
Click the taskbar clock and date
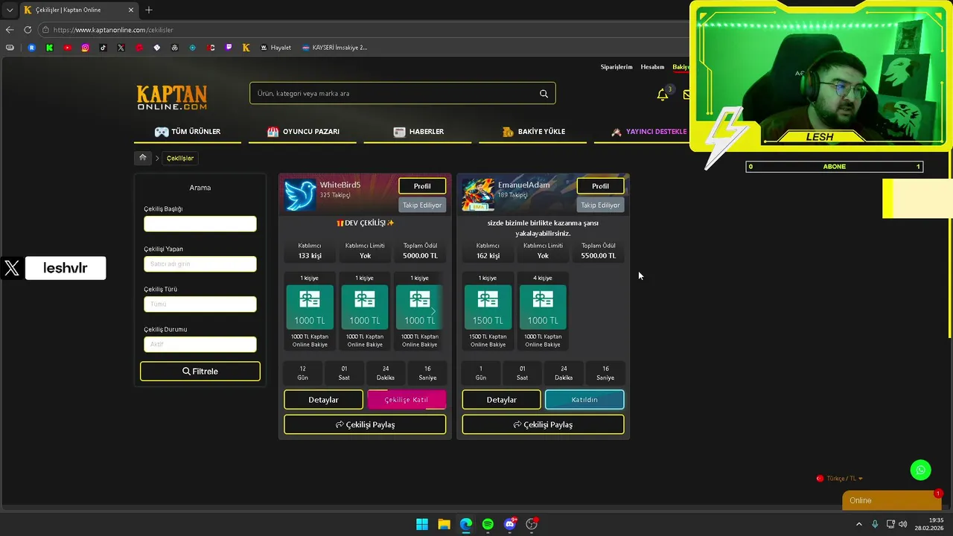pos(929,524)
